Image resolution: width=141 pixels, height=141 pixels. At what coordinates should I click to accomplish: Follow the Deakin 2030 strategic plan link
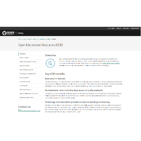point(111,63)
